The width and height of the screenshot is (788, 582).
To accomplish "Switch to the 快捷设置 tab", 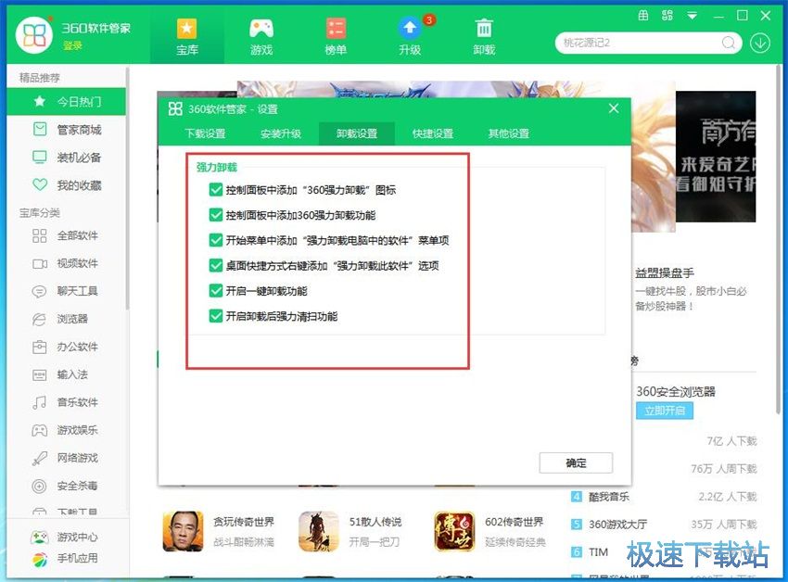I will pyautogui.click(x=433, y=133).
